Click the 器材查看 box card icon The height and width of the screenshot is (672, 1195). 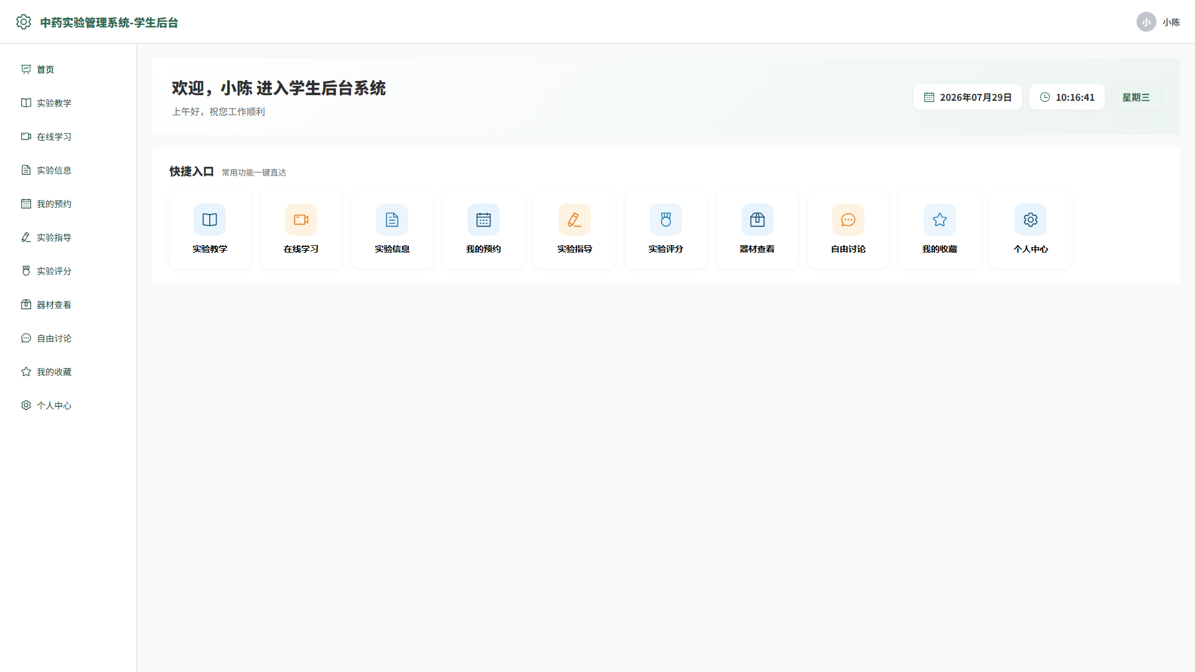(757, 220)
